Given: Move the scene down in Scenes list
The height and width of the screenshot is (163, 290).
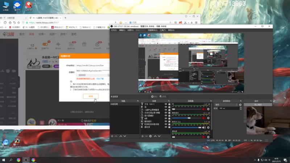Looking at the screenshot, I should (125, 136).
